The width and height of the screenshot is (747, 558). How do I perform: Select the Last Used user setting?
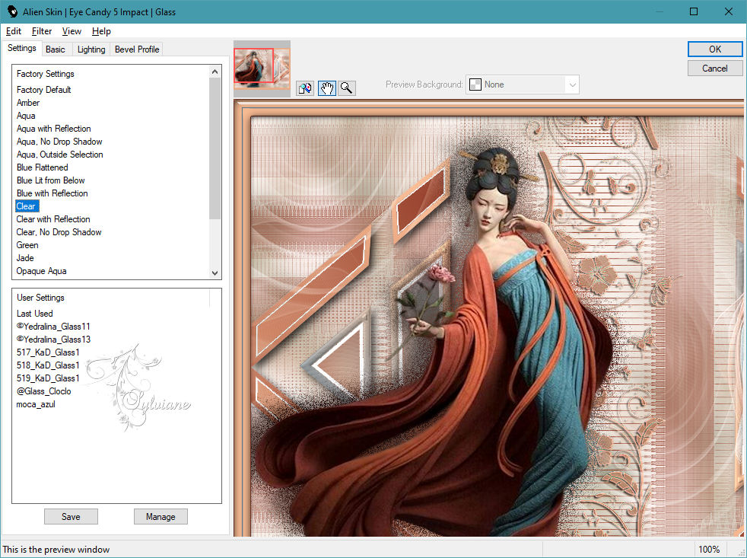tap(34, 314)
